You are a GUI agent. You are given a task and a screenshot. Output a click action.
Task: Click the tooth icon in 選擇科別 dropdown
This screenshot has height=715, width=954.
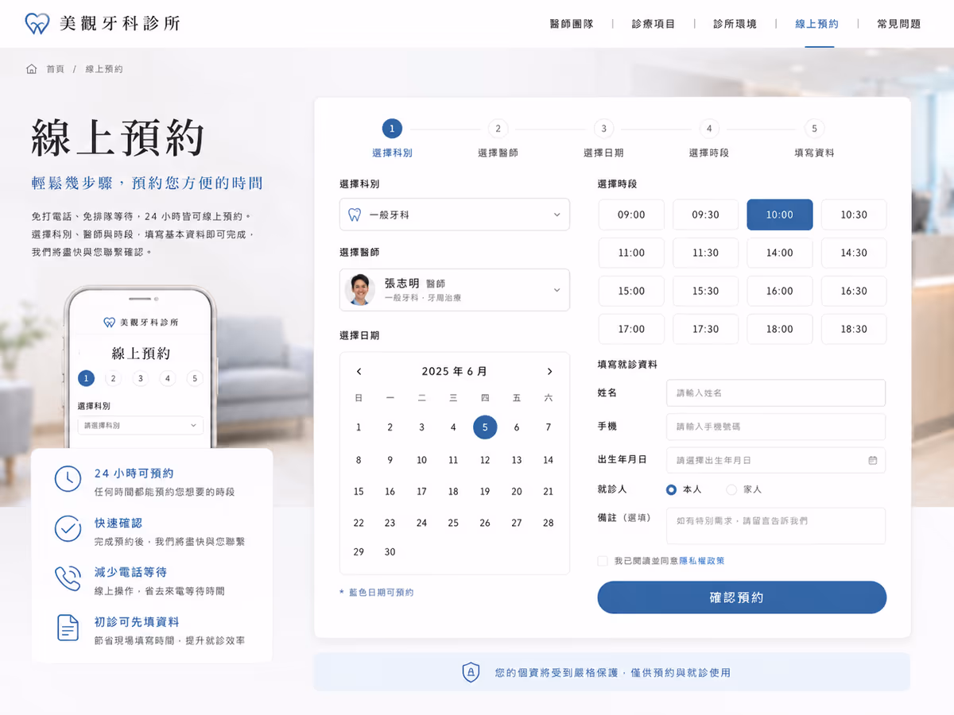tap(355, 214)
